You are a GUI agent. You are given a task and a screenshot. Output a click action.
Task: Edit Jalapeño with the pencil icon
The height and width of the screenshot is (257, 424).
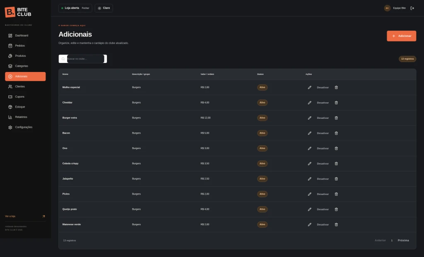(x=310, y=179)
